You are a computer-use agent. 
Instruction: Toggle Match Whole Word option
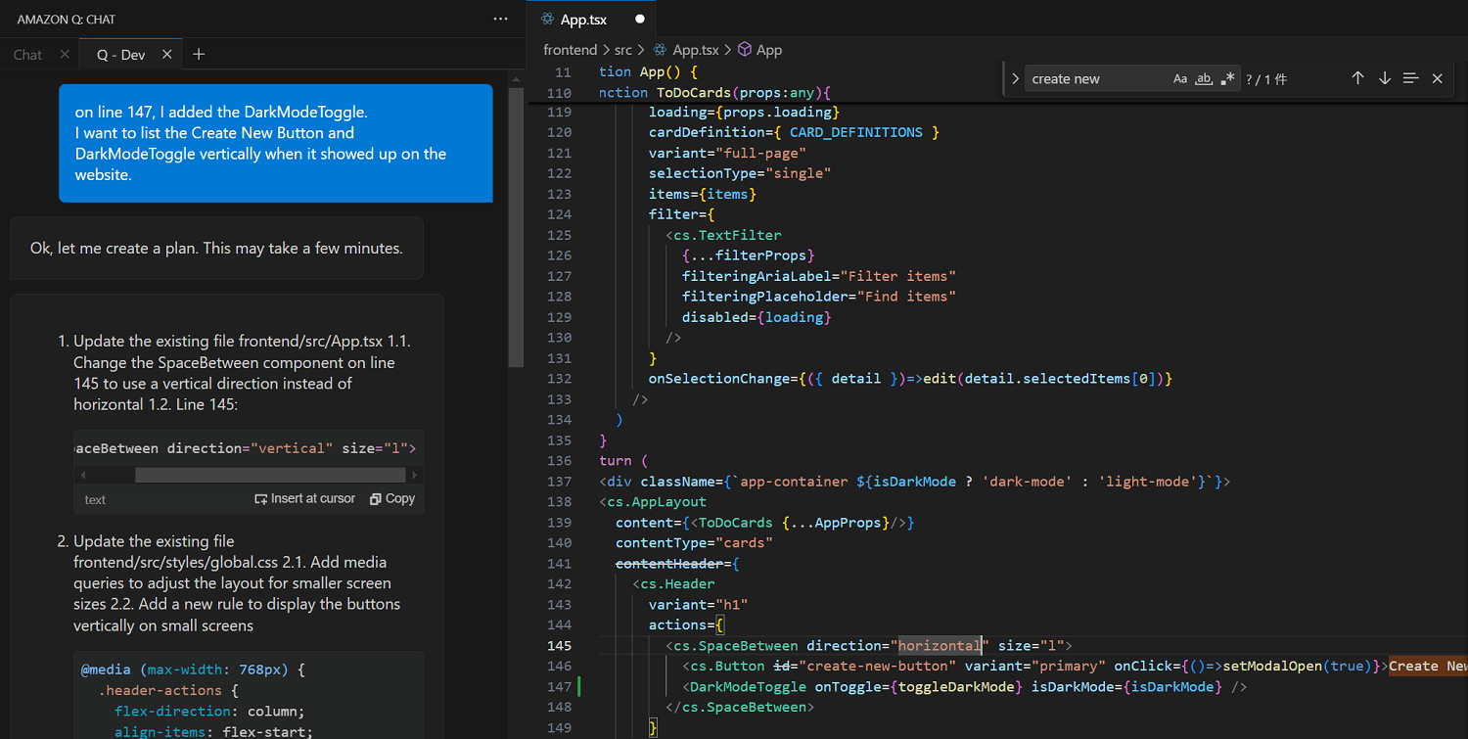[1204, 79]
